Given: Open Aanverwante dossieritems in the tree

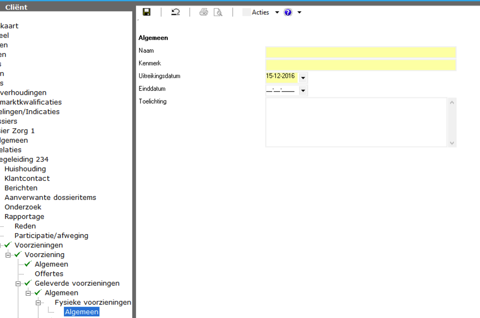Looking at the screenshot, I should [x=50, y=198].
